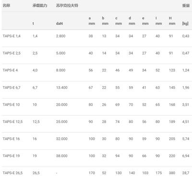Click the 名称 column header
This screenshot has height=179, width=192.
click(x=6, y=5)
